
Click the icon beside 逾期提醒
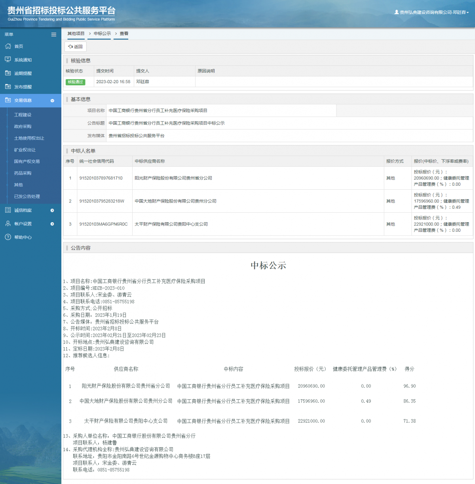coord(8,73)
